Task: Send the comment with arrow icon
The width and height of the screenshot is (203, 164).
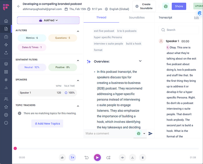Action: point(150,133)
